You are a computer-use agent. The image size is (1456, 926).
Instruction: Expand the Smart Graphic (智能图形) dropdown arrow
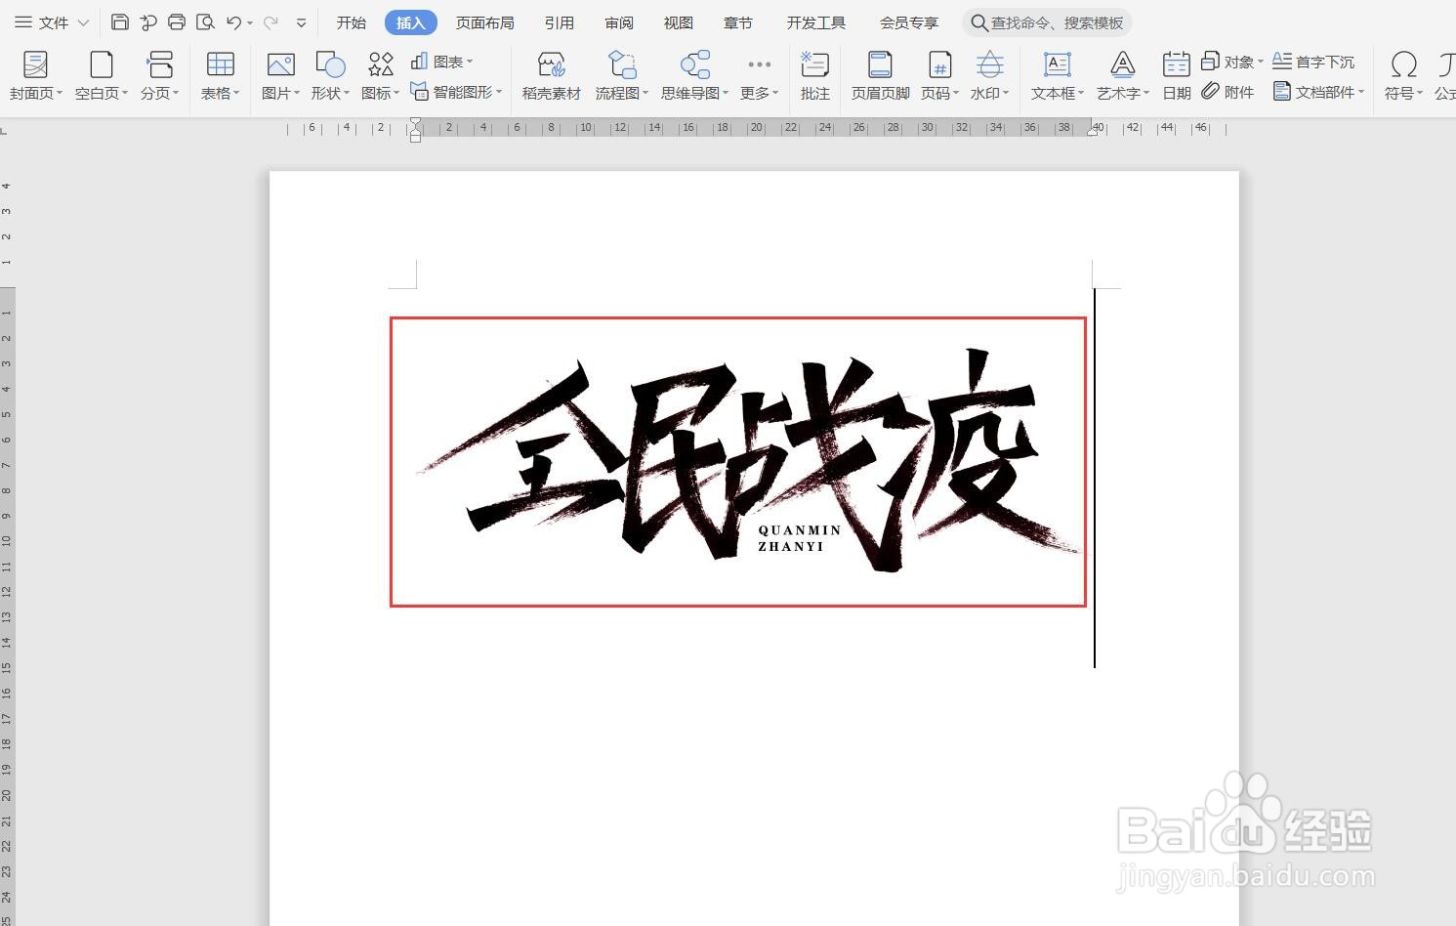point(499,92)
